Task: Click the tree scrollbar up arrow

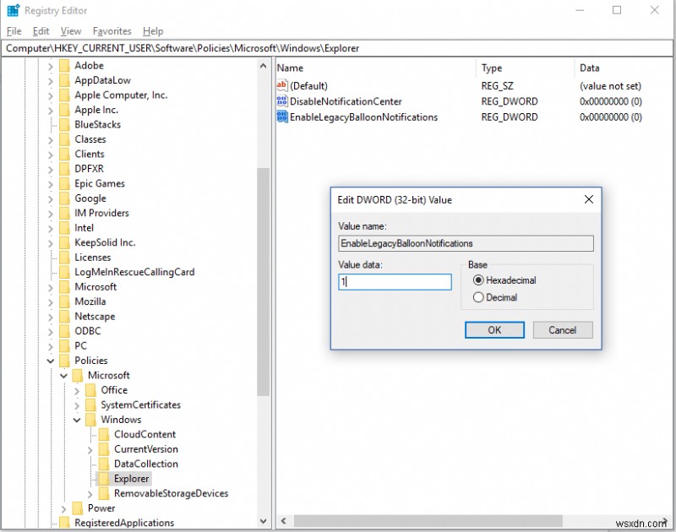Action: click(x=264, y=67)
